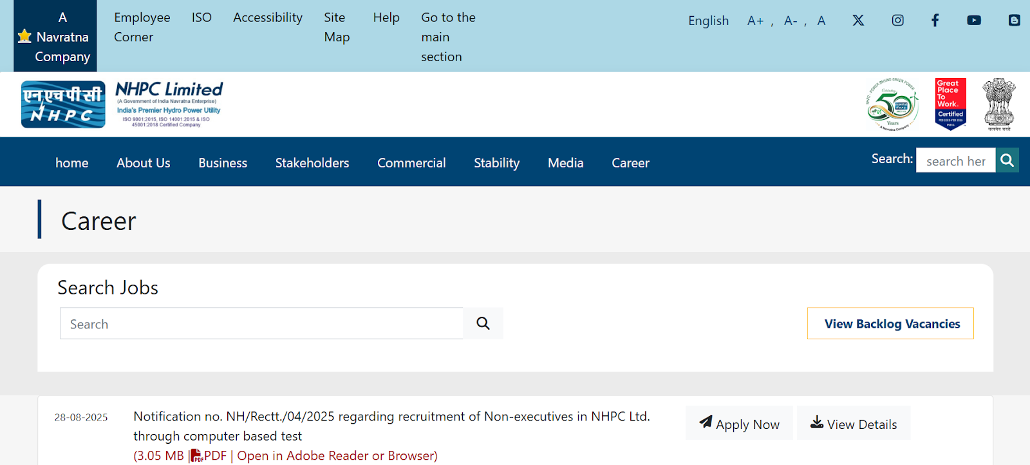Open the Media menu
The image size is (1030, 465).
tap(566, 163)
